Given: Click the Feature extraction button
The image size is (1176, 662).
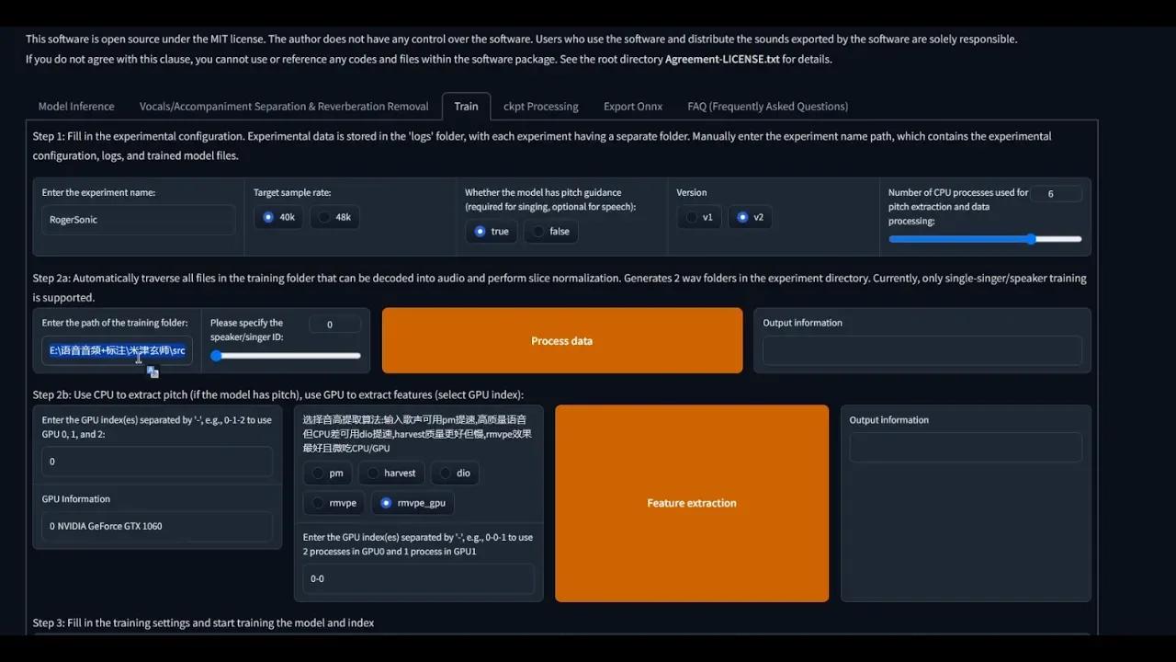Looking at the screenshot, I should pos(692,503).
